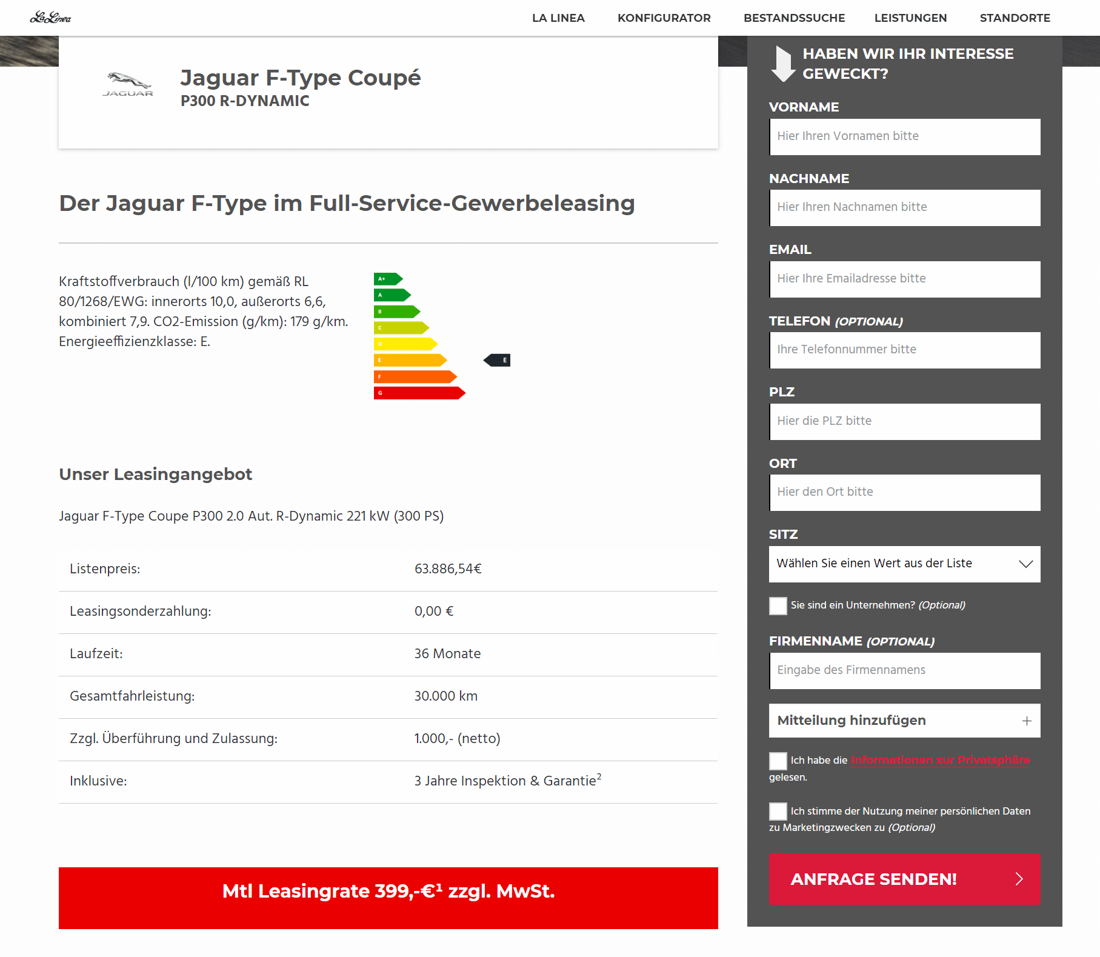The image size is (1100, 957).
Task: Enable the marketing data usage consent checkbox
Action: pyautogui.click(x=778, y=812)
